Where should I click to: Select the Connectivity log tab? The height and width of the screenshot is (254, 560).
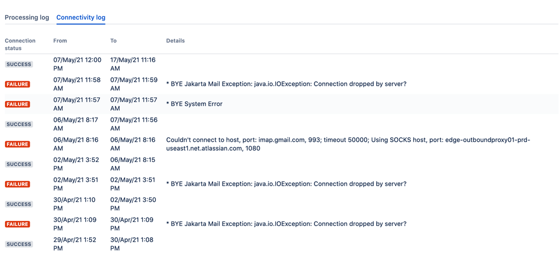tap(81, 17)
